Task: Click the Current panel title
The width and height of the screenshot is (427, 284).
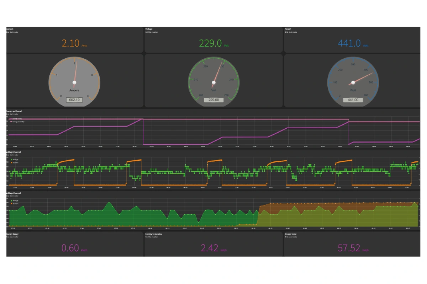Action: pyautogui.click(x=10, y=29)
